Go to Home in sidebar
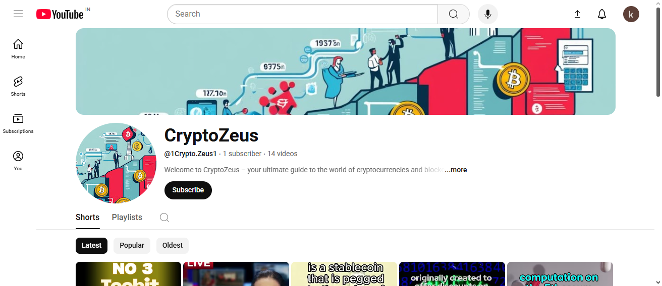Image resolution: width=662 pixels, height=286 pixels. [x=18, y=48]
